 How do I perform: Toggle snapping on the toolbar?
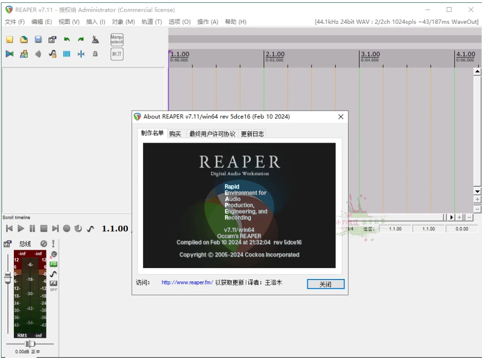[x=81, y=54]
